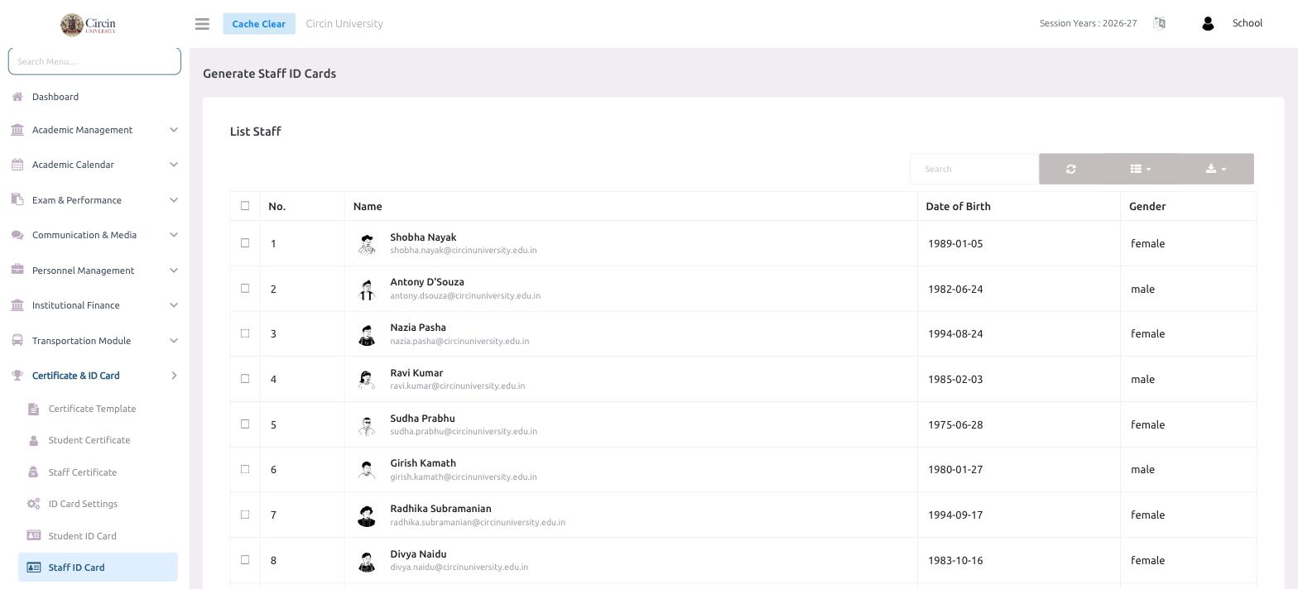
Task: Open the columns visibility dropdown
Action: coord(1141,169)
